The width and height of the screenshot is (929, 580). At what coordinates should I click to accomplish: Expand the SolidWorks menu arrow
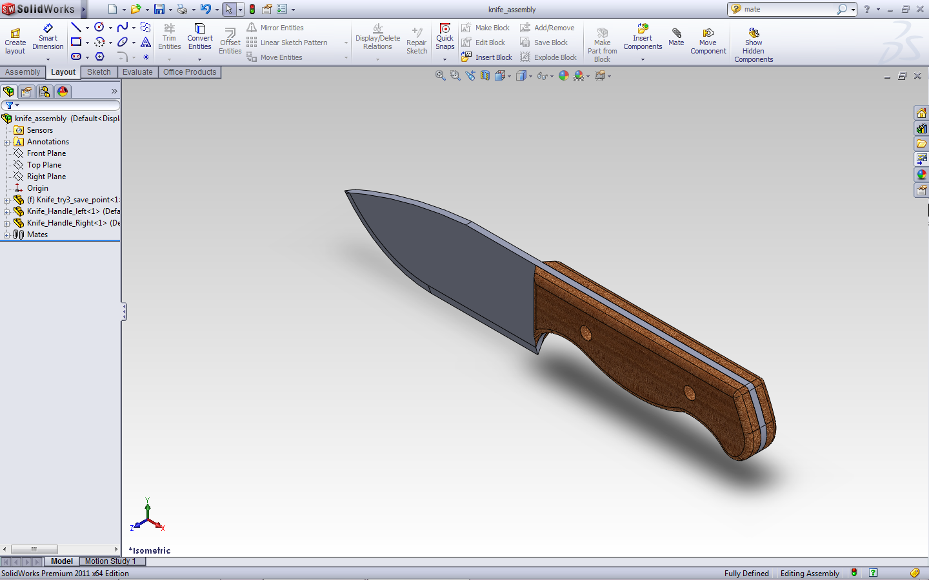[84, 9]
